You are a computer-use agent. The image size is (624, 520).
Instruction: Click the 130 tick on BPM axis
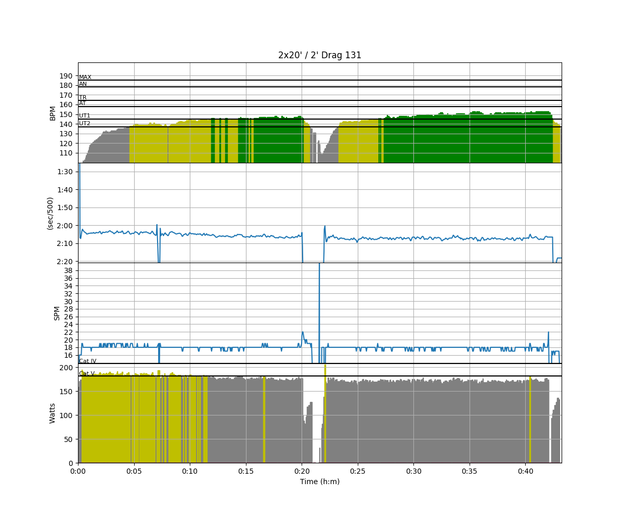[x=66, y=134]
